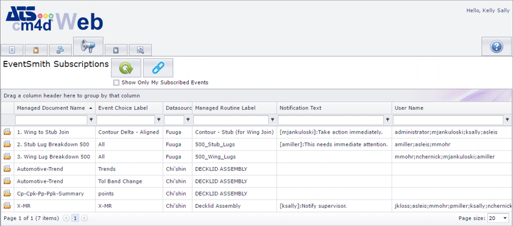513x226 pixels.
Task: Refresh the subscriptions list with green arrow
Action: [x=126, y=68]
